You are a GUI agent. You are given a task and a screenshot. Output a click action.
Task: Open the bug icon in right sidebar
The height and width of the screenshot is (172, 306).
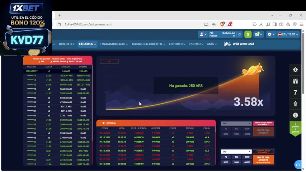(x=295, y=70)
